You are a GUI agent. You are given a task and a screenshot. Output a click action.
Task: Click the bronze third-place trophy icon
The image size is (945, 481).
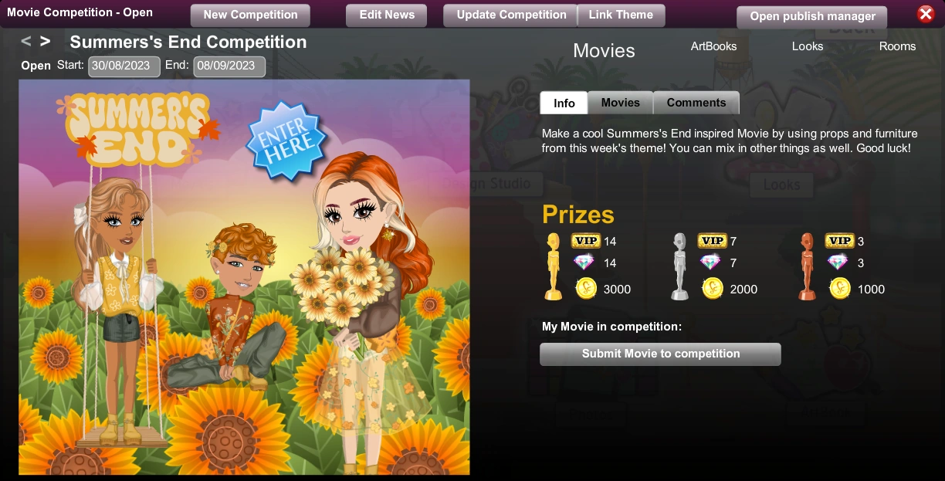807,266
